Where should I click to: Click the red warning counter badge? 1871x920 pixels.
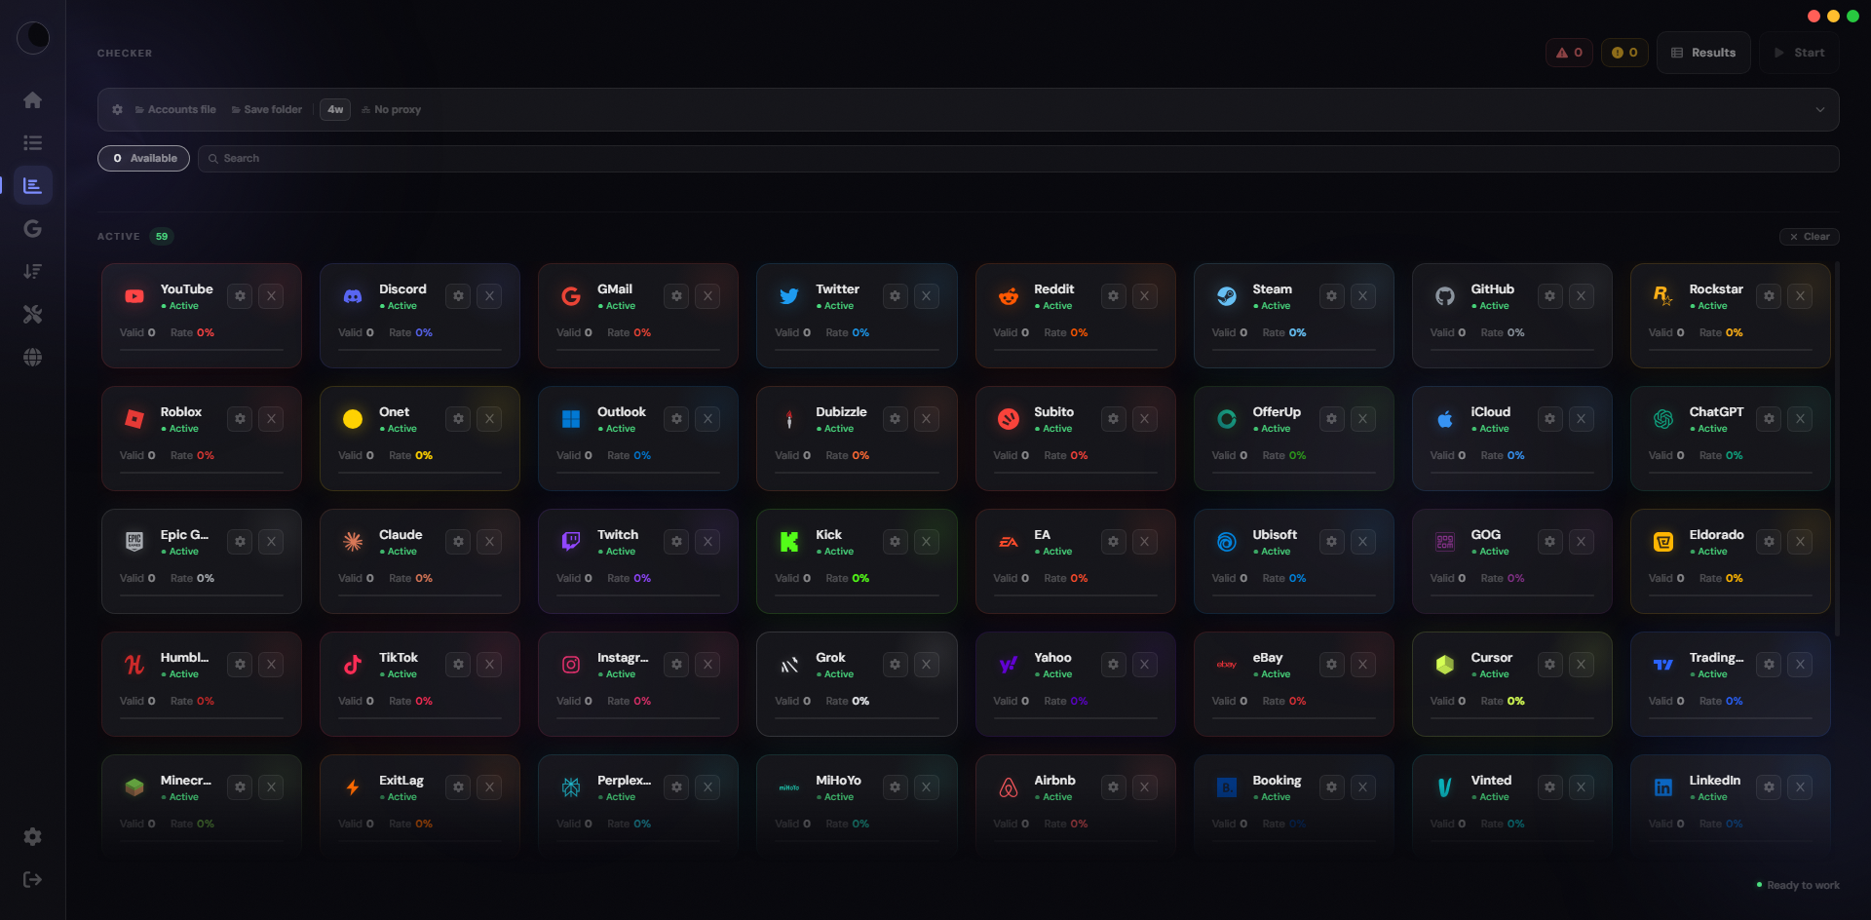pos(1569,53)
